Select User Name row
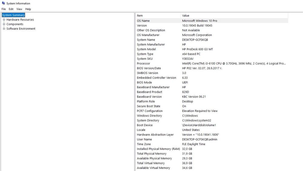 [212, 139]
